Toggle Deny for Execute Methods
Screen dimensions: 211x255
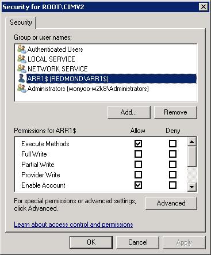(x=172, y=143)
